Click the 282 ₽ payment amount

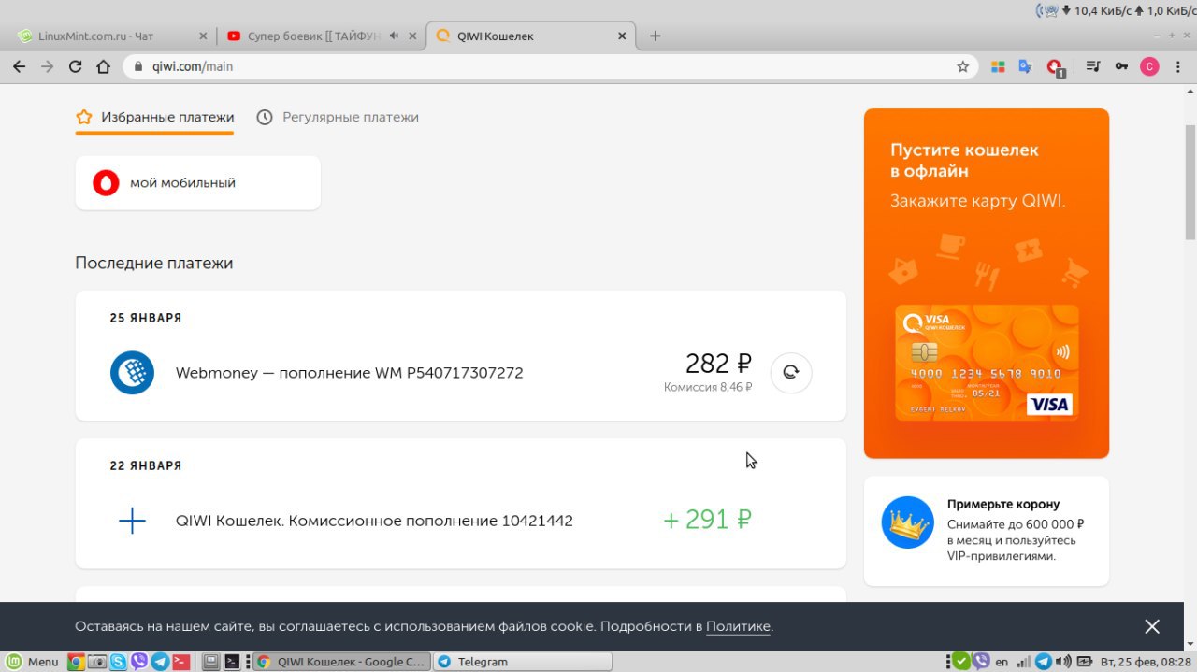(x=718, y=363)
